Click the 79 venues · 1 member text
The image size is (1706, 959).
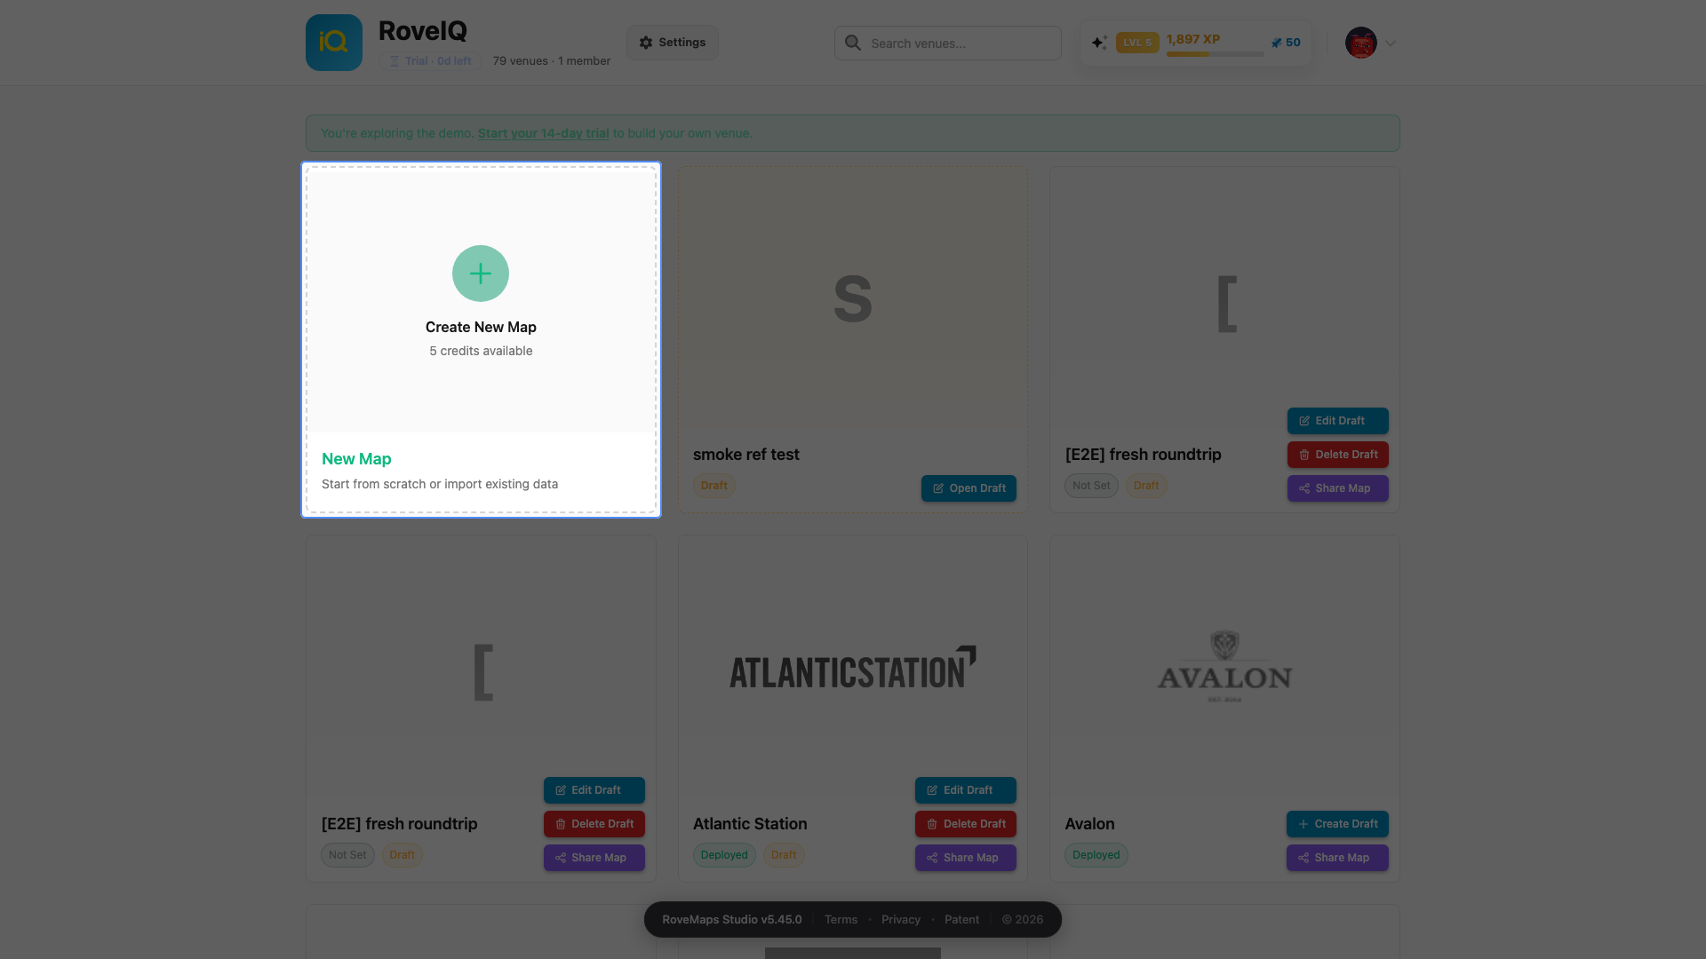tap(552, 61)
